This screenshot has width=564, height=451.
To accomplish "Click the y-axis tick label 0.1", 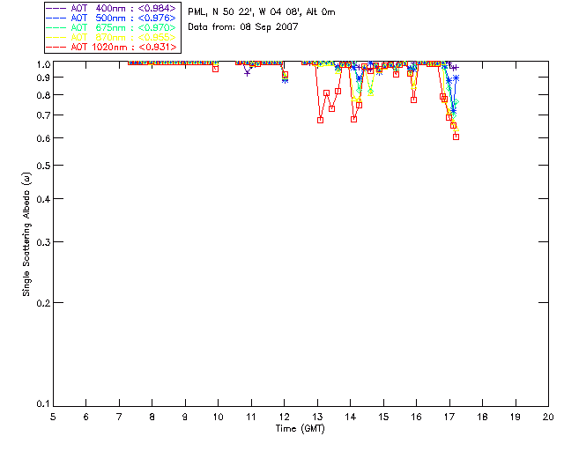I will [43, 404].
